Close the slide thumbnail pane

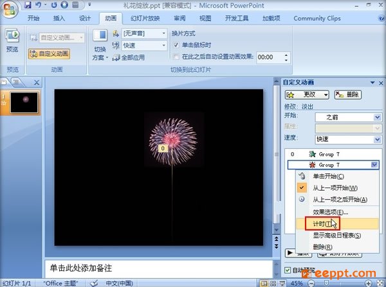click(x=37, y=83)
